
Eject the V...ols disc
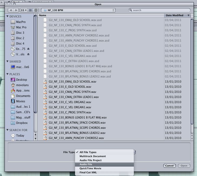[28, 54]
